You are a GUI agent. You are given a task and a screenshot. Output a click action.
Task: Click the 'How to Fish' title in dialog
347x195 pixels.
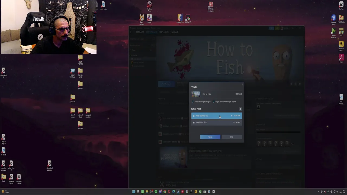coord(206,94)
